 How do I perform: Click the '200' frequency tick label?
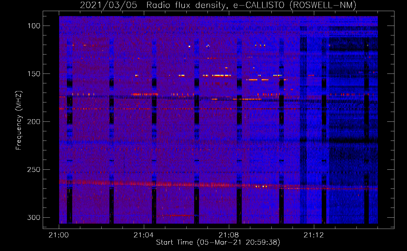[x=34, y=122]
